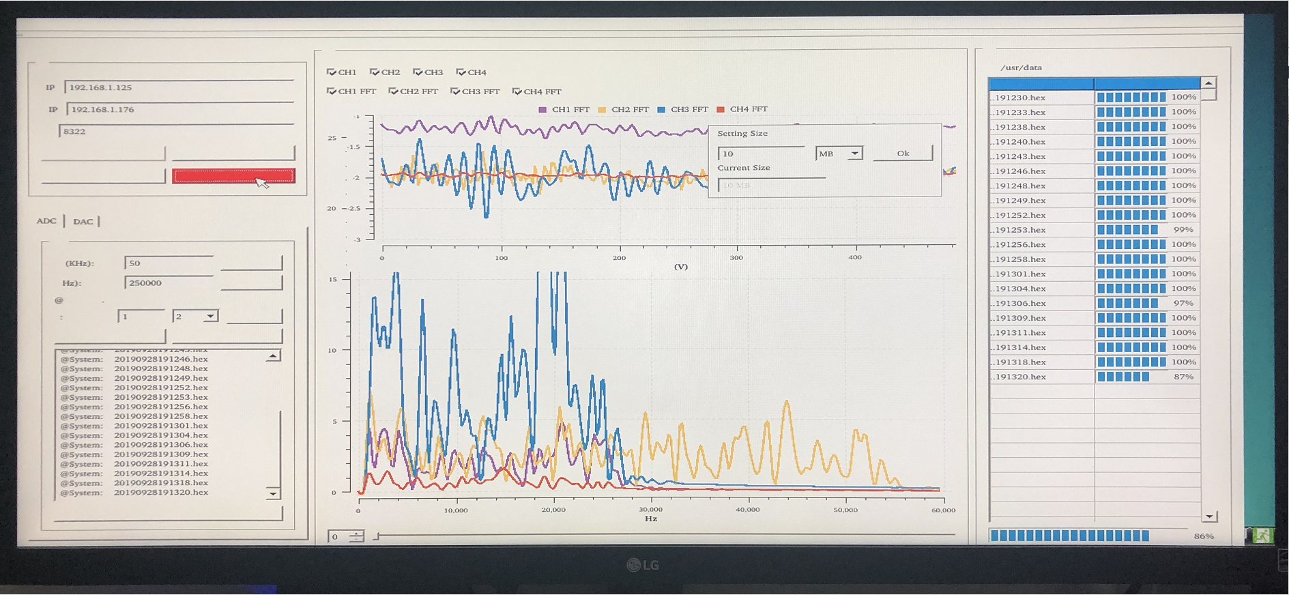Screen dimensions: 1289x595
Task: Click the red CH4 FFT legend swatch
Action: pyautogui.click(x=721, y=109)
